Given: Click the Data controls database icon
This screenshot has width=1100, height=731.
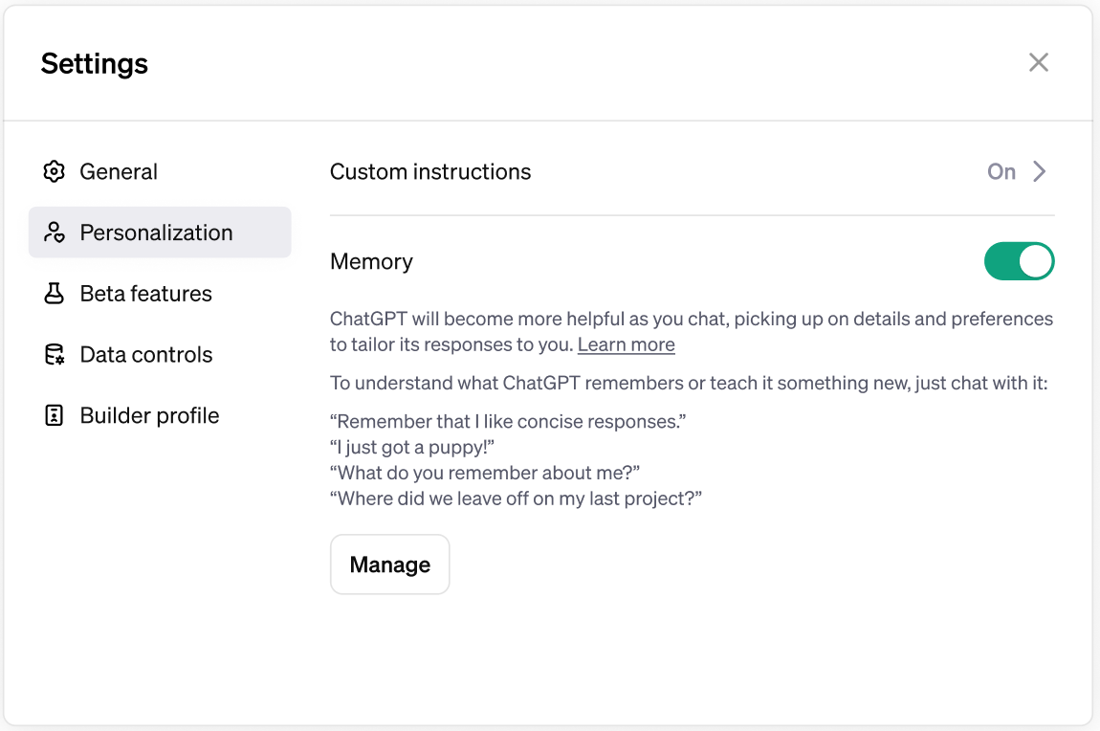Looking at the screenshot, I should [55, 355].
